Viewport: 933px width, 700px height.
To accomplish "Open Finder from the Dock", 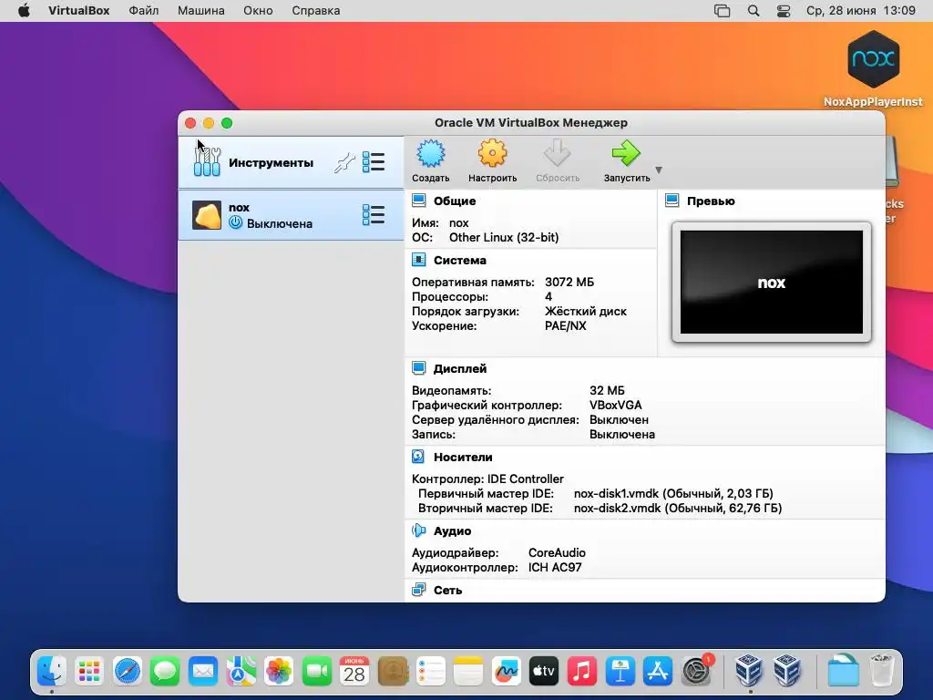I will [x=52, y=672].
